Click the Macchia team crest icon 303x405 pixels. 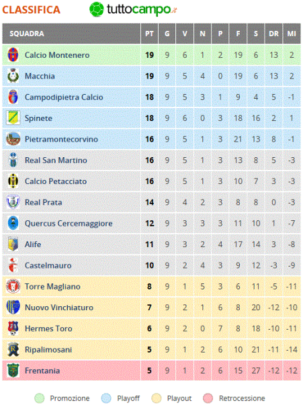click(x=13, y=76)
